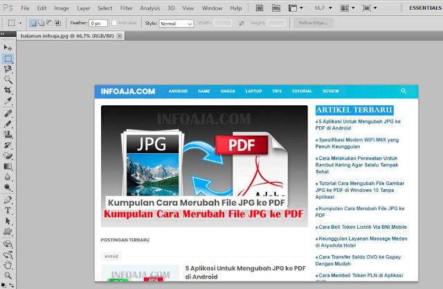Select the Path Selection tool

[8, 221]
